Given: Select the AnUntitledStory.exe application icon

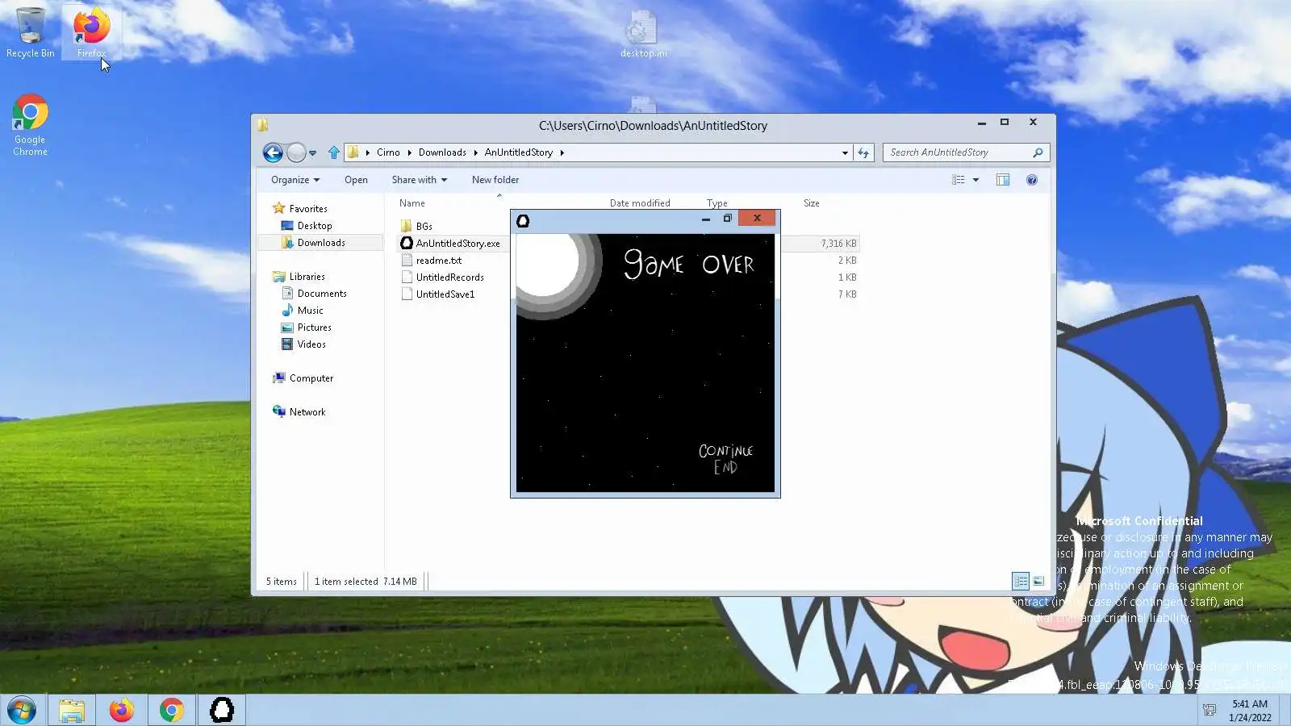Looking at the screenshot, I should [407, 243].
